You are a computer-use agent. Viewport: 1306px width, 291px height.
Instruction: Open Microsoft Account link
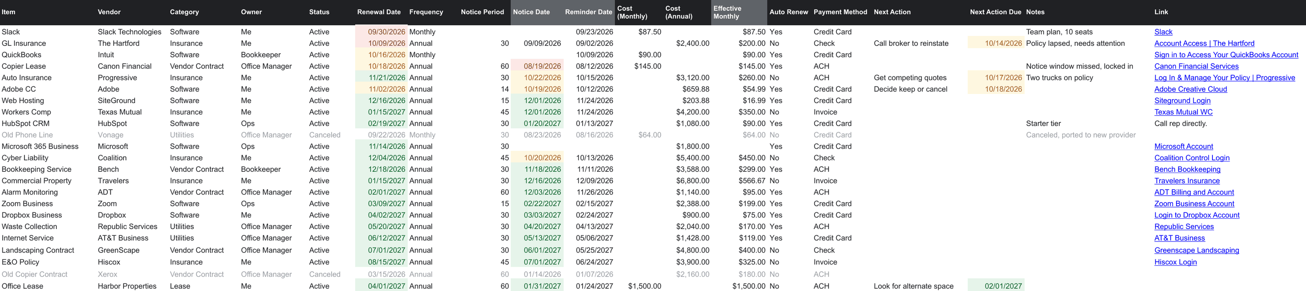[1183, 147]
